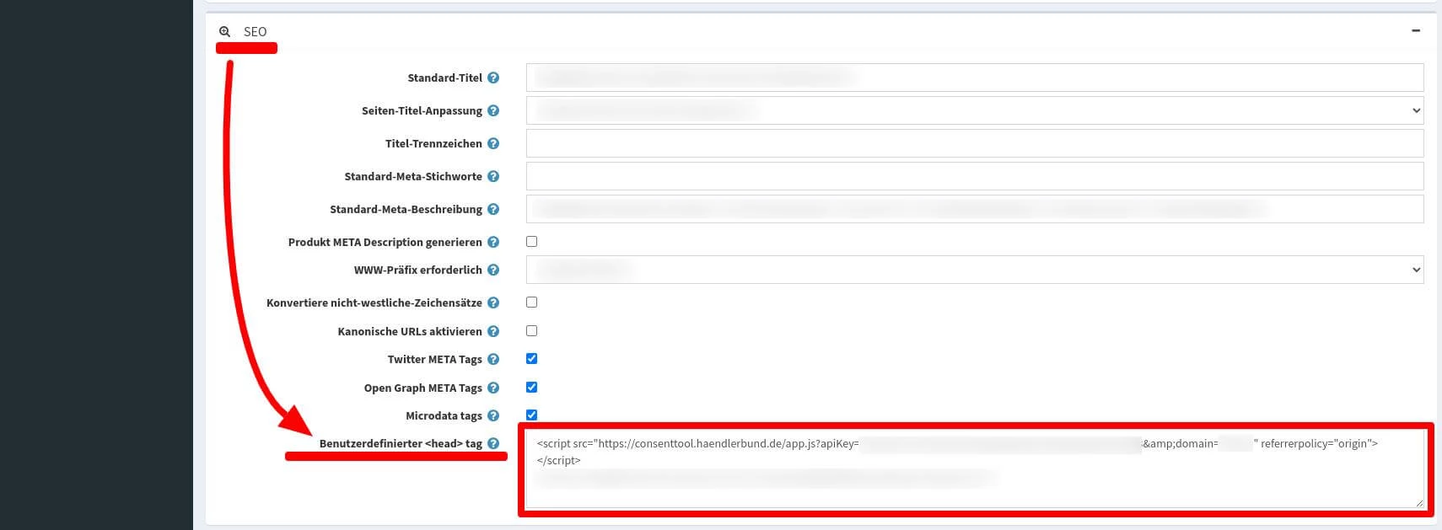Open help tooltip for Titel-Trennzeichen
The width and height of the screenshot is (1442, 530).
pos(493,143)
